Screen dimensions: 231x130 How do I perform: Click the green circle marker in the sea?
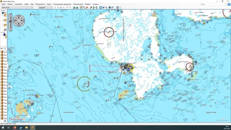84,84
